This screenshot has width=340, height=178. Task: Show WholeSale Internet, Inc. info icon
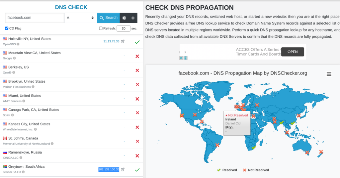coord(35,129)
